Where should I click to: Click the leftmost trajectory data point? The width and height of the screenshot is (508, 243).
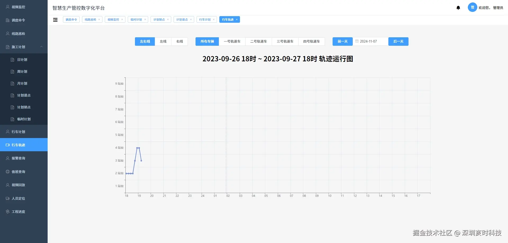click(x=126, y=173)
